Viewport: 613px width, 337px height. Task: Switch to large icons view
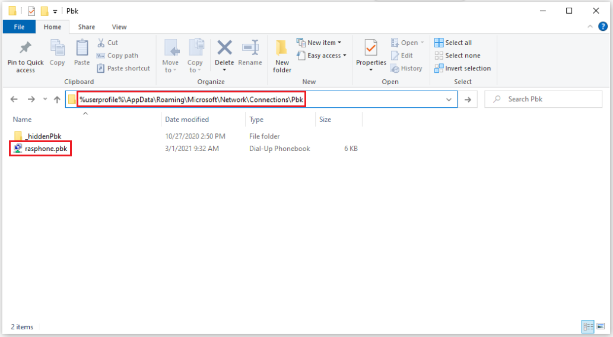click(x=601, y=326)
